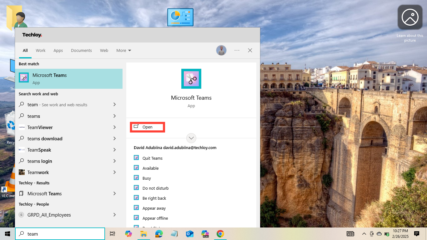Open the More filter dropdown
Screen dimensions: 427x240
coord(123,51)
